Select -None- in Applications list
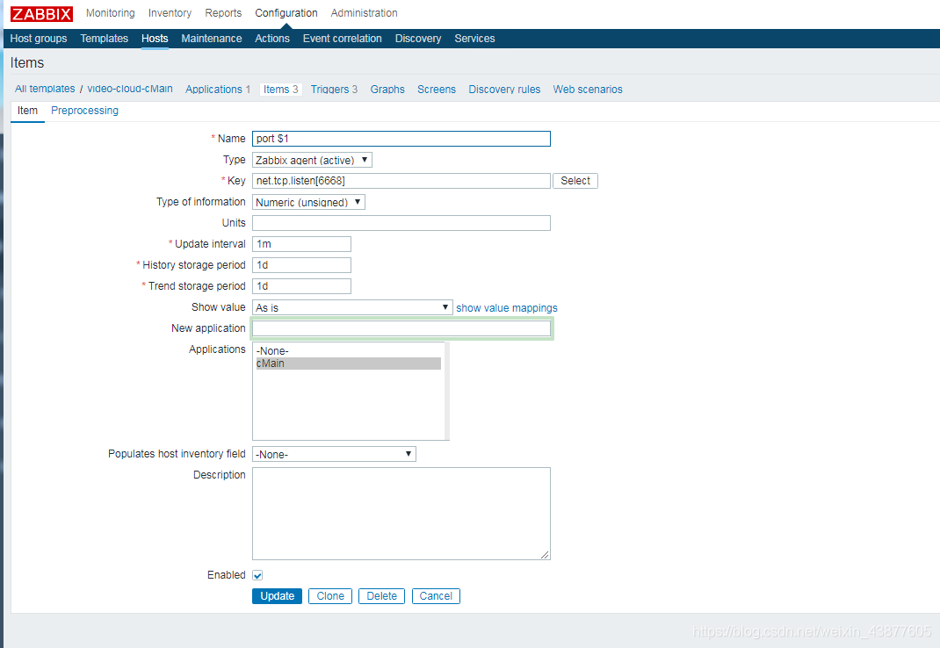940x648 pixels. pos(348,351)
